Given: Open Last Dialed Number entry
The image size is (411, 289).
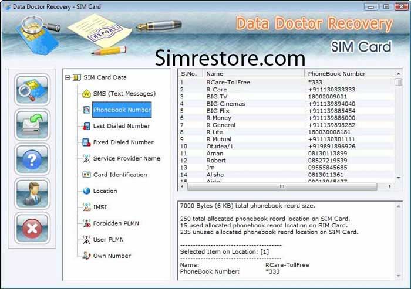Looking at the screenshot, I should 122,126.
